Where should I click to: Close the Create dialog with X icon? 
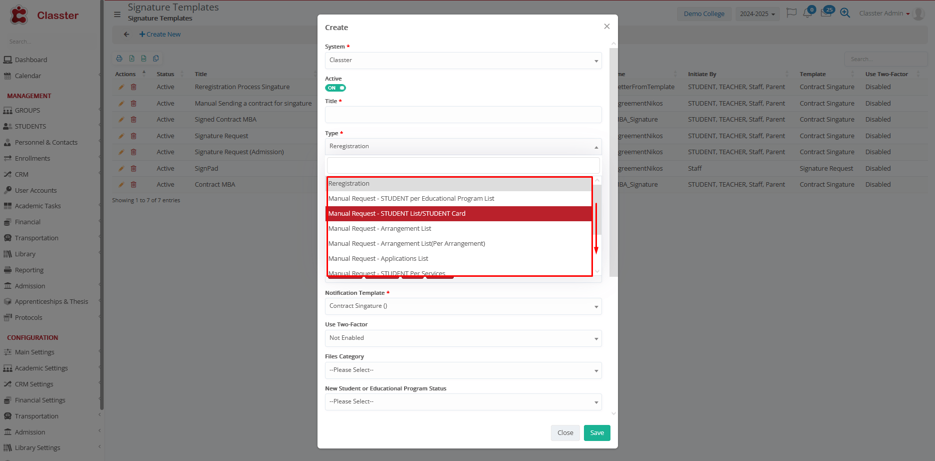coord(606,27)
